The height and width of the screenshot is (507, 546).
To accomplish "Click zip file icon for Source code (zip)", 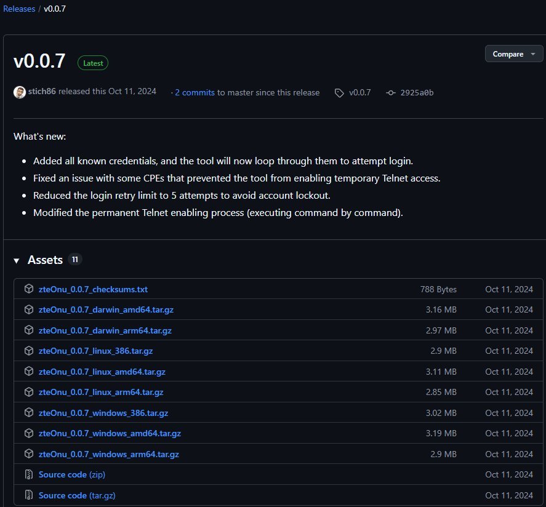I will [28, 474].
